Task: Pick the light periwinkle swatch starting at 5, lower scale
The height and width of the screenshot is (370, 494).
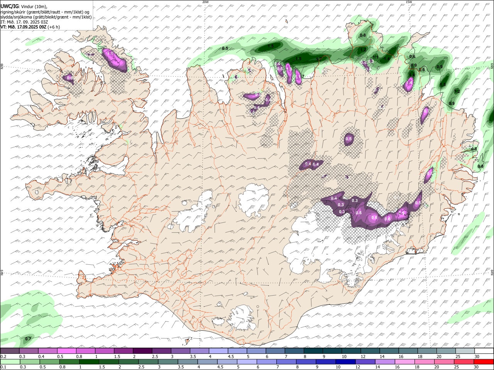Action: pos(246,362)
